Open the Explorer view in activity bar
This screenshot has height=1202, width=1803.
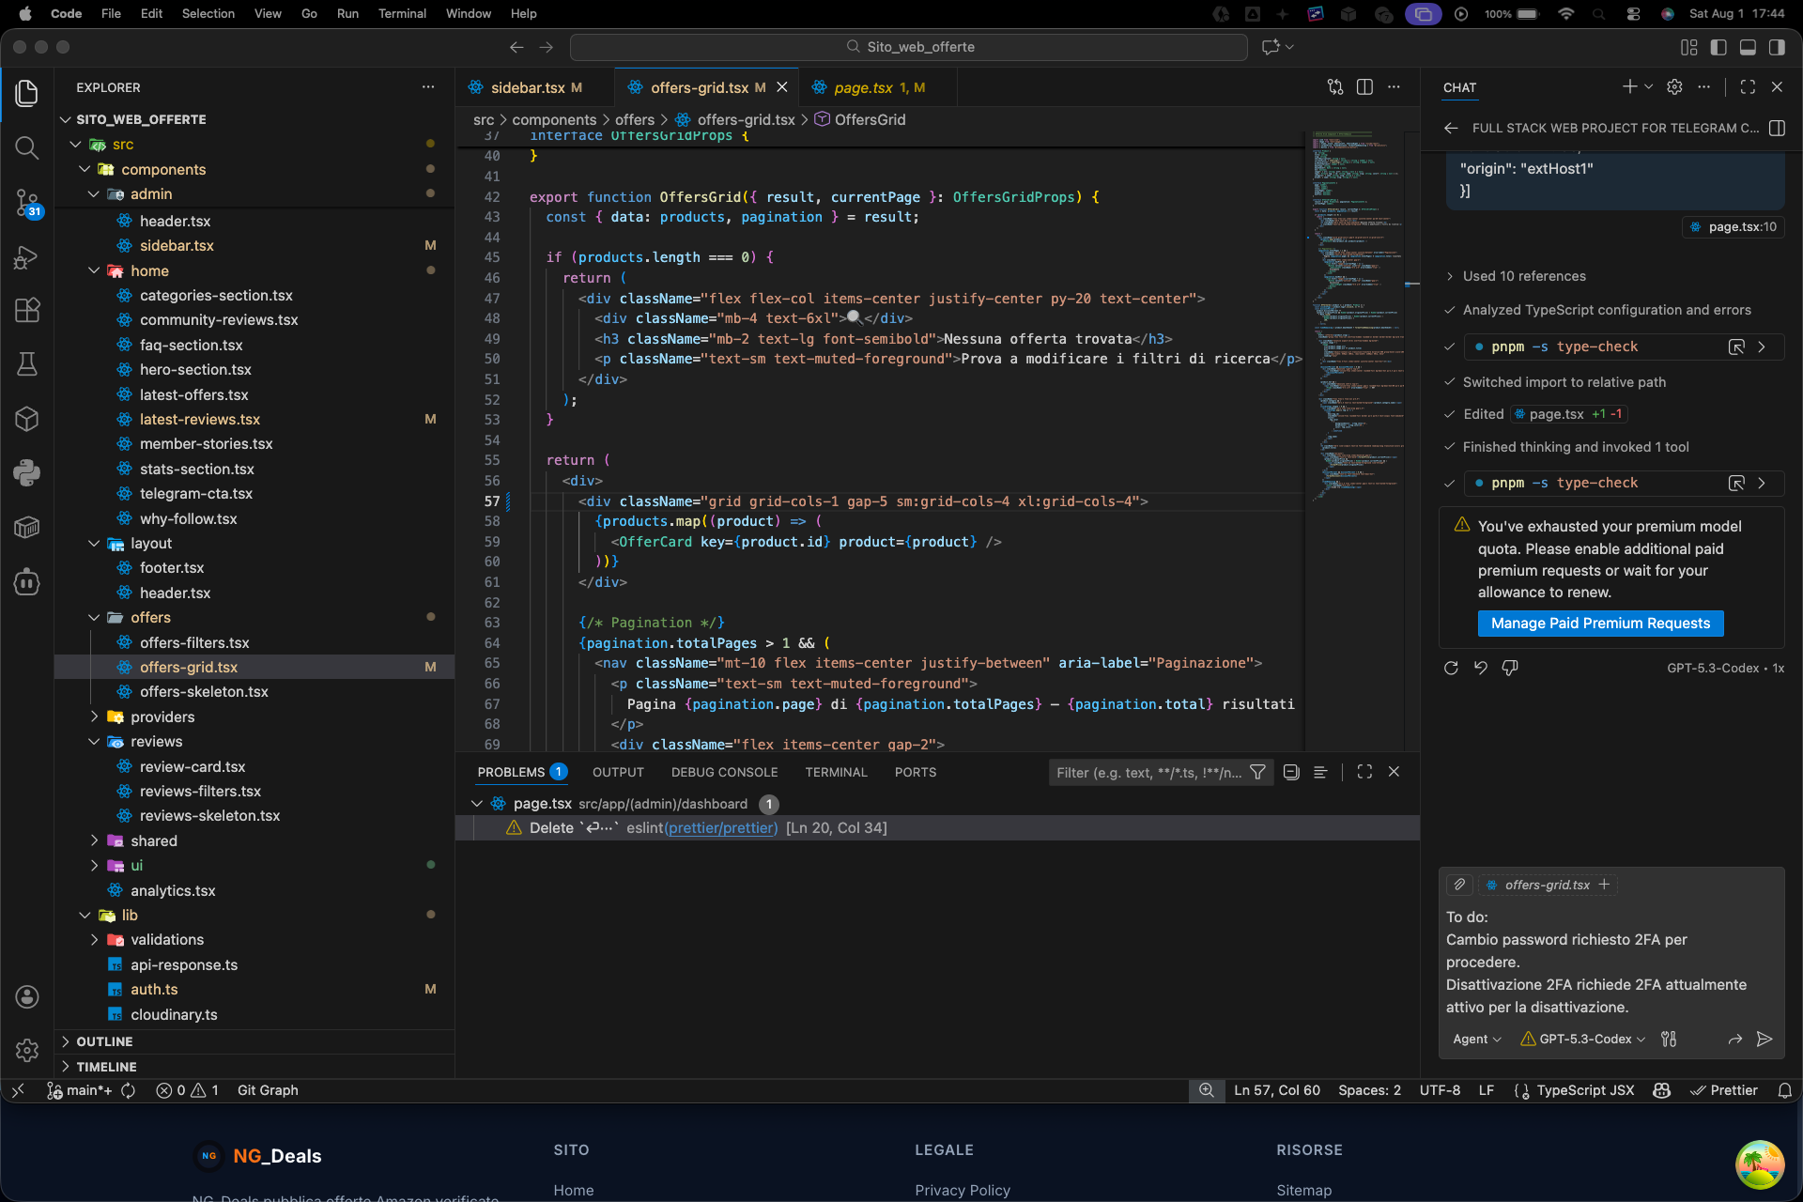(27, 93)
